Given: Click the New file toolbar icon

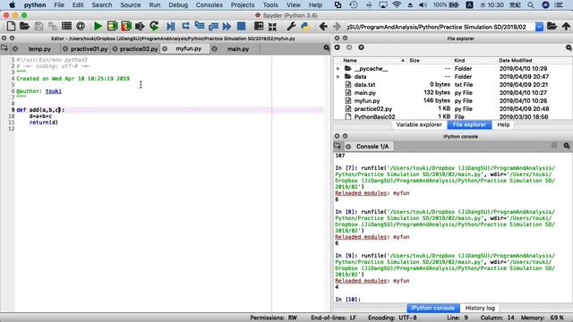Looking at the screenshot, I should pos(11,26).
